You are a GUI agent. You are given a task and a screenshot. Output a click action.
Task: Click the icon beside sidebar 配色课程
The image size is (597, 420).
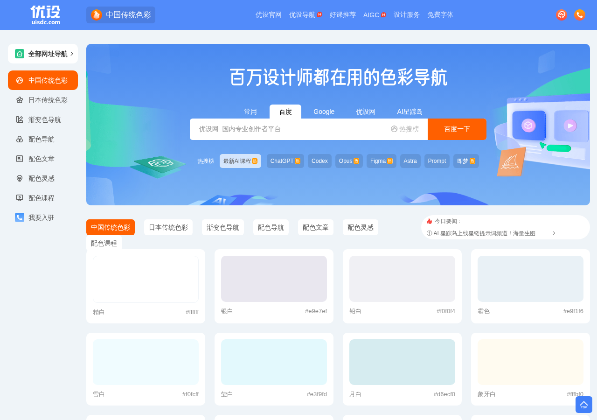point(20,198)
